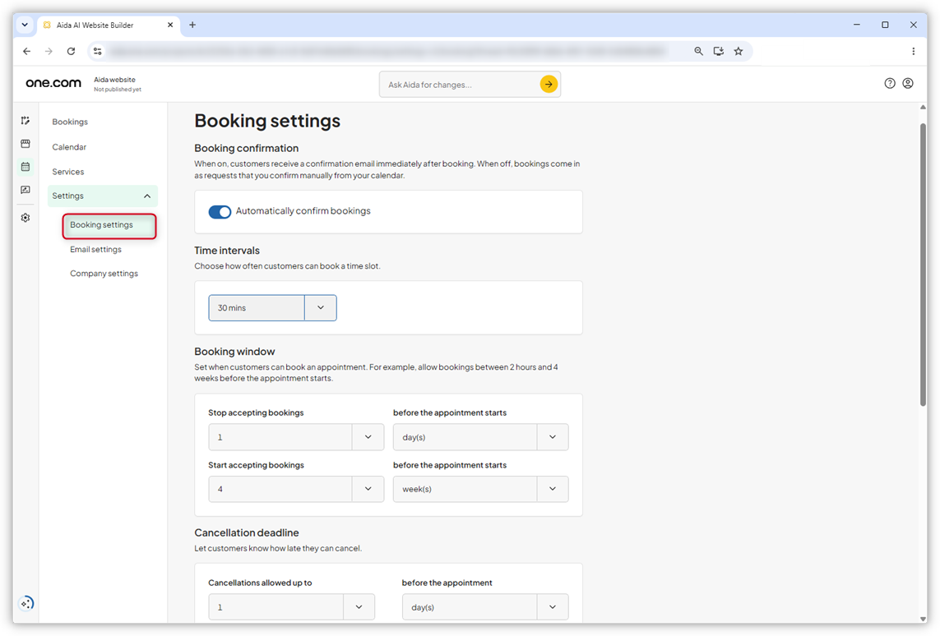Open the user account profile icon
This screenshot has height=636, width=940.
[x=908, y=83]
